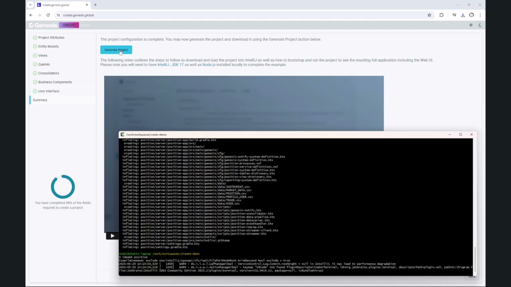Screen dimensions: 511x287
Task: Open the browser extensions puzzle icon
Action: coord(442,15)
